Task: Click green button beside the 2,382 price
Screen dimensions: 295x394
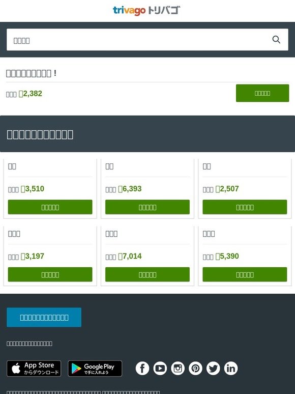Action: pyautogui.click(x=262, y=93)
